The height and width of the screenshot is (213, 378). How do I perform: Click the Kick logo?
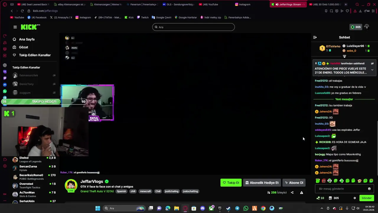[x=30, y=27]
